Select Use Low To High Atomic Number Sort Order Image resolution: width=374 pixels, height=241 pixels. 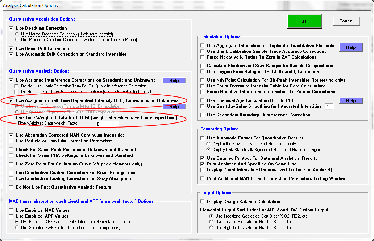pos(211,222)
